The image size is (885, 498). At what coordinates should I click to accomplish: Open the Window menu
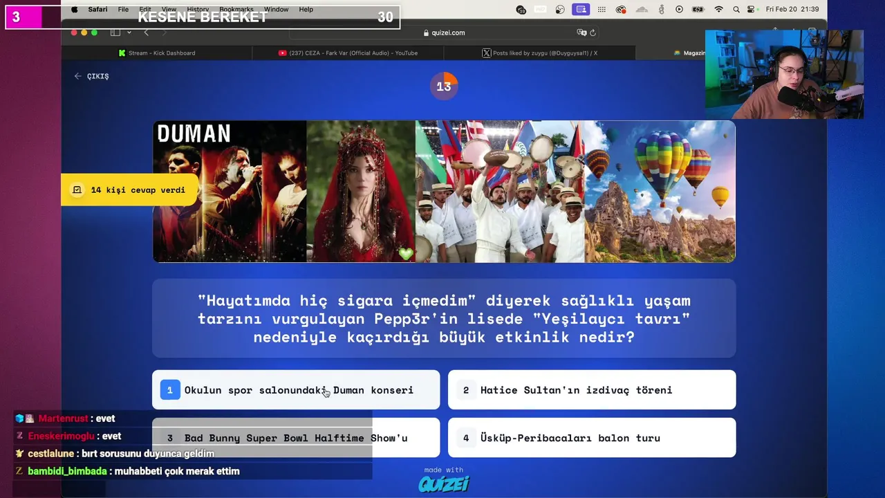tap(276, 10)
